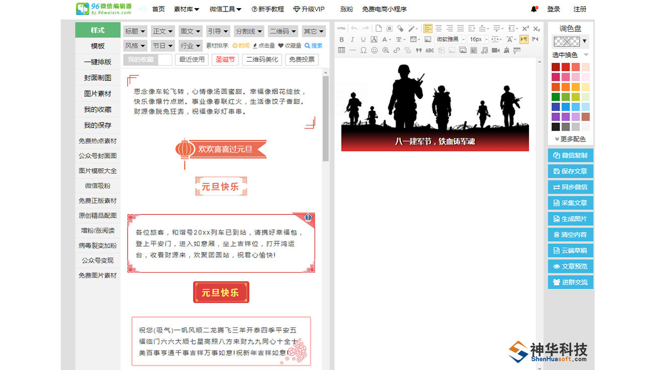Click the magic wand auto-format icon
The height and width of the screenshot is (370, 656).
pyautogui.click(x=411, y=29)
